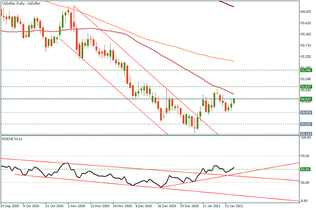316x210 pixels.
Task: Click the '29 Sep 2020' date label
Action: (9, 206)
